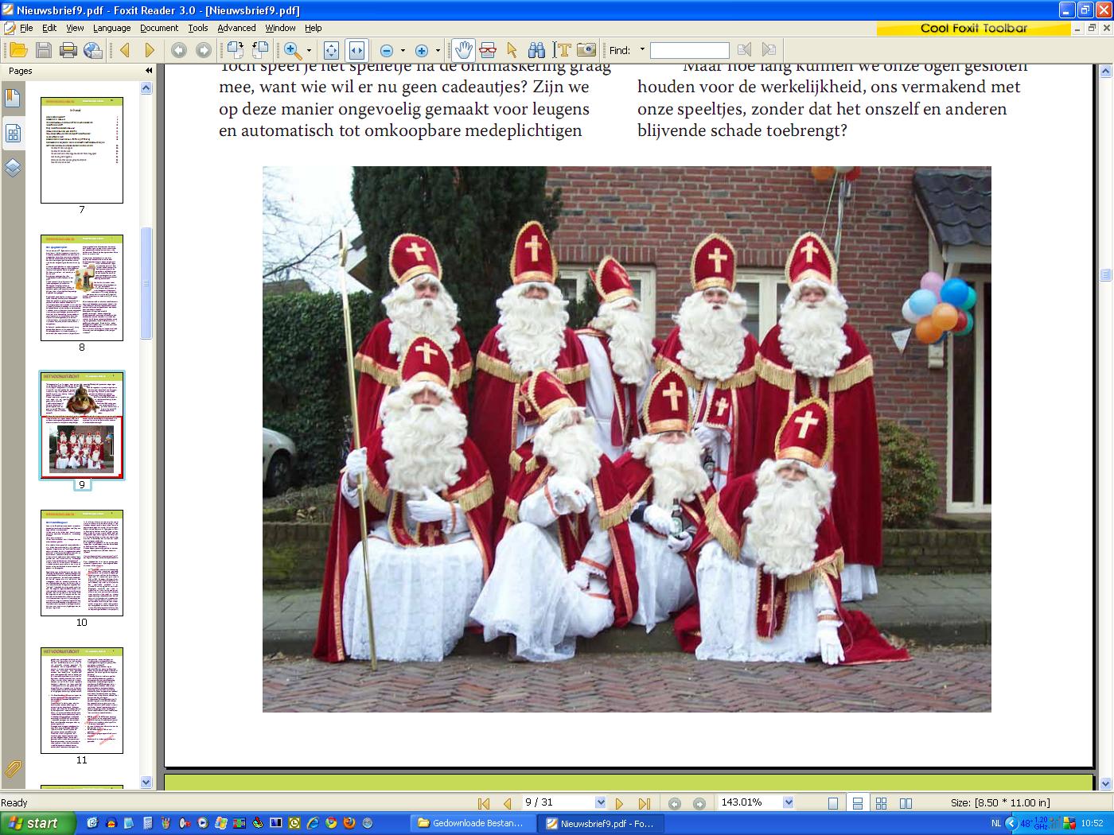The image size is (1114, 835).
Task: Jump to last page in status bar
Action: pos(645,803)
